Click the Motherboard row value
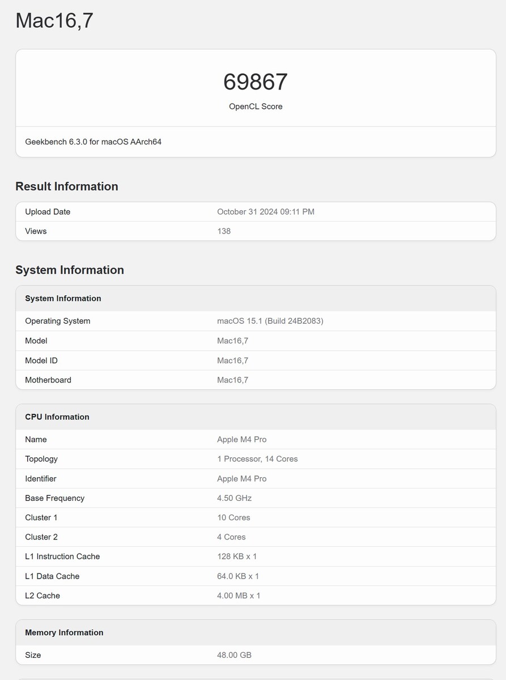The height and width of the screenshot is (680, 506). tap(232, 380)
